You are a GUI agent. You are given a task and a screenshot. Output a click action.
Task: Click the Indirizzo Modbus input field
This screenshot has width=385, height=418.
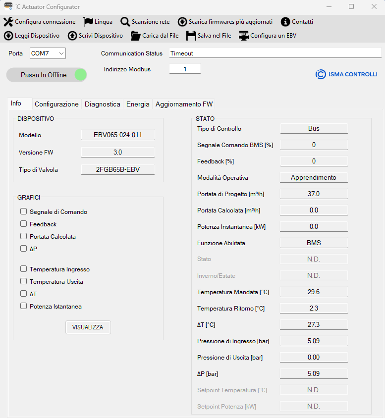(x=185, y=69)
